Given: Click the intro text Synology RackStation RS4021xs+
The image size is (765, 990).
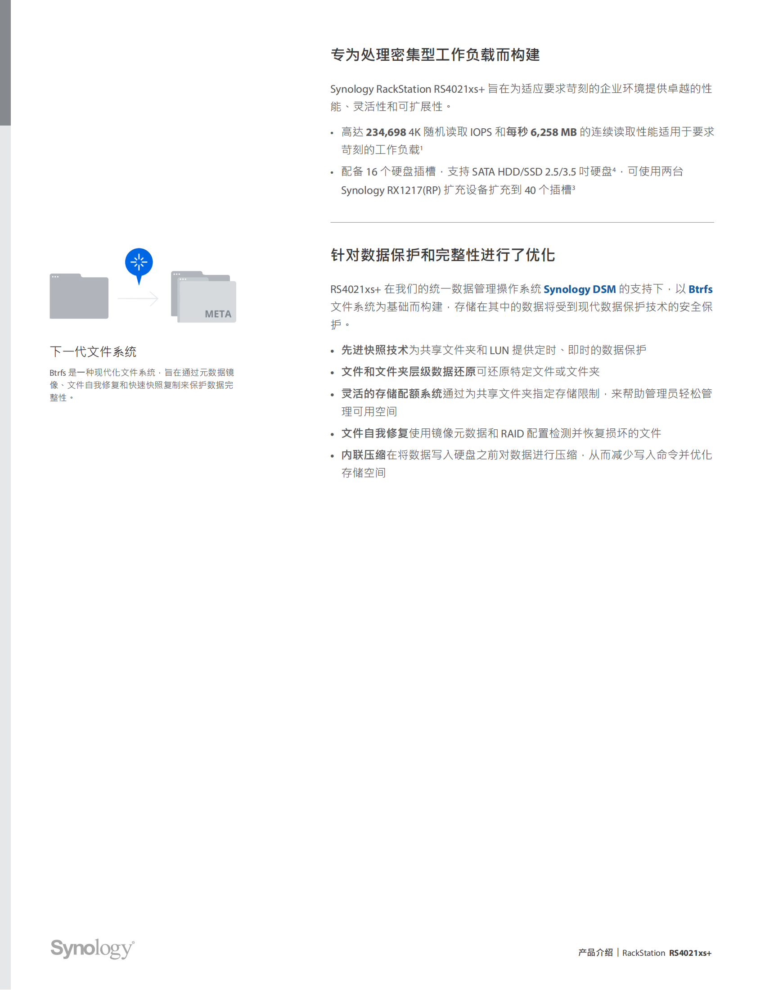Looking at the screenshot, I should coord(407,89).
